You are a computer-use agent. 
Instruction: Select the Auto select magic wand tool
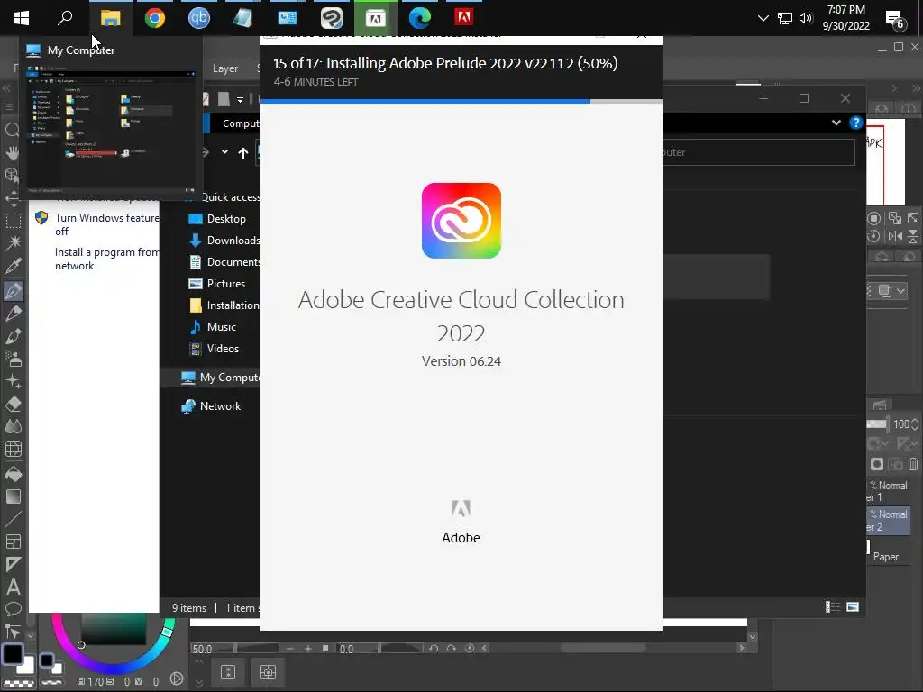(x=13, y=243)
